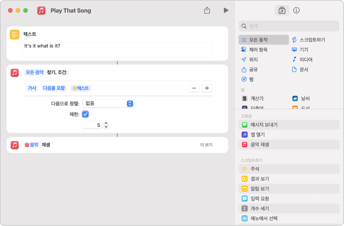The image size is (344, 226).
Task: Add the 알림 보기 action
Action: [289, 188]
